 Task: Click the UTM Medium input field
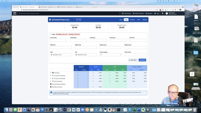78,40
